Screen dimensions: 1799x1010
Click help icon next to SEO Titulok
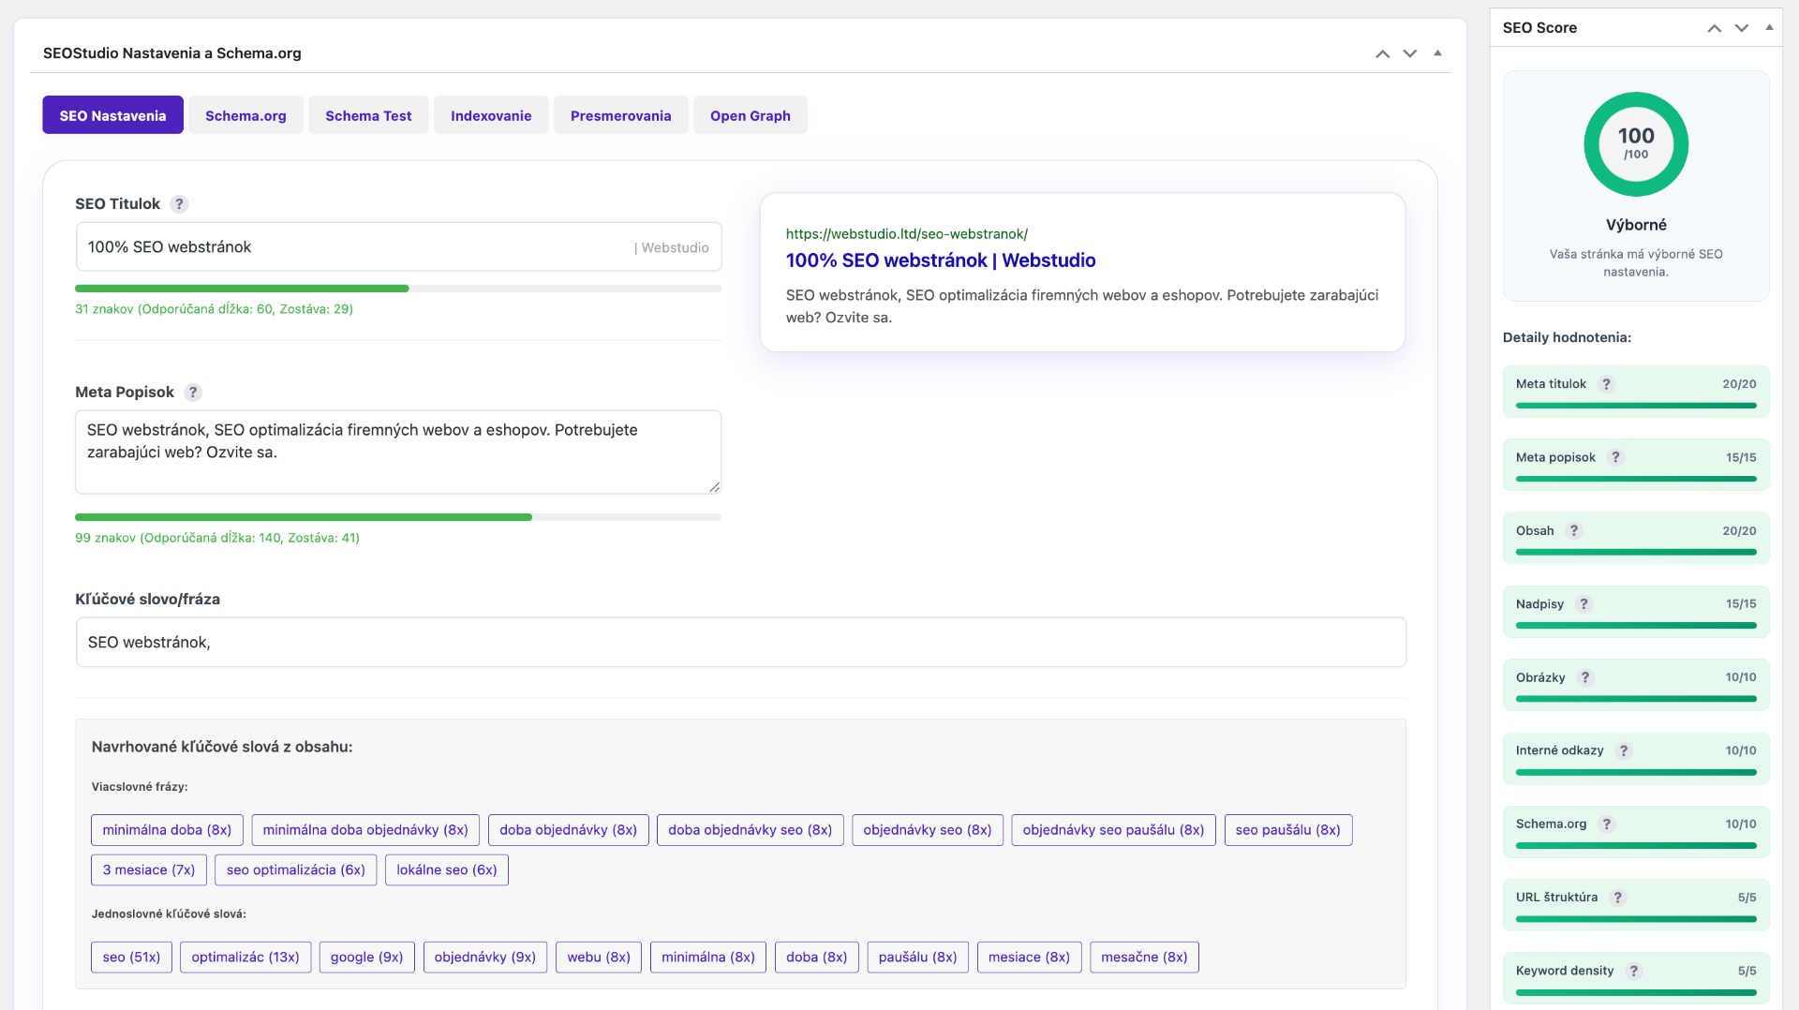[x=179, y=204]
